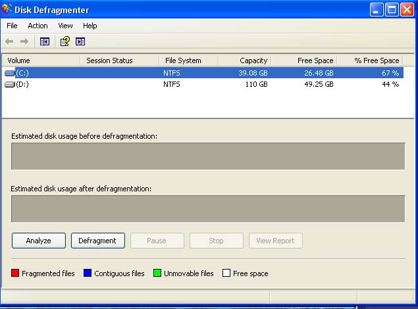Click the Contiguous files legend label
The height and width of the screenshot is (309, 418).
[119, 273]
